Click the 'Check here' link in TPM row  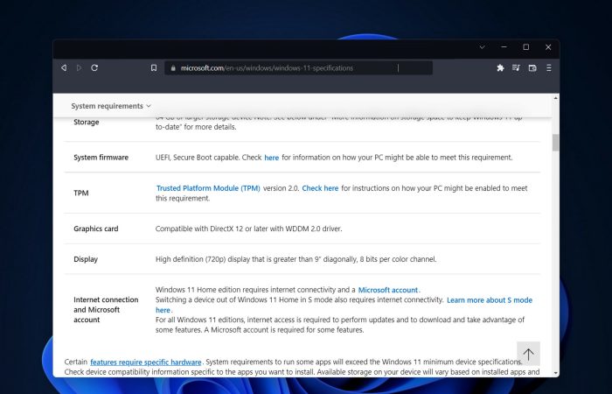320,188
